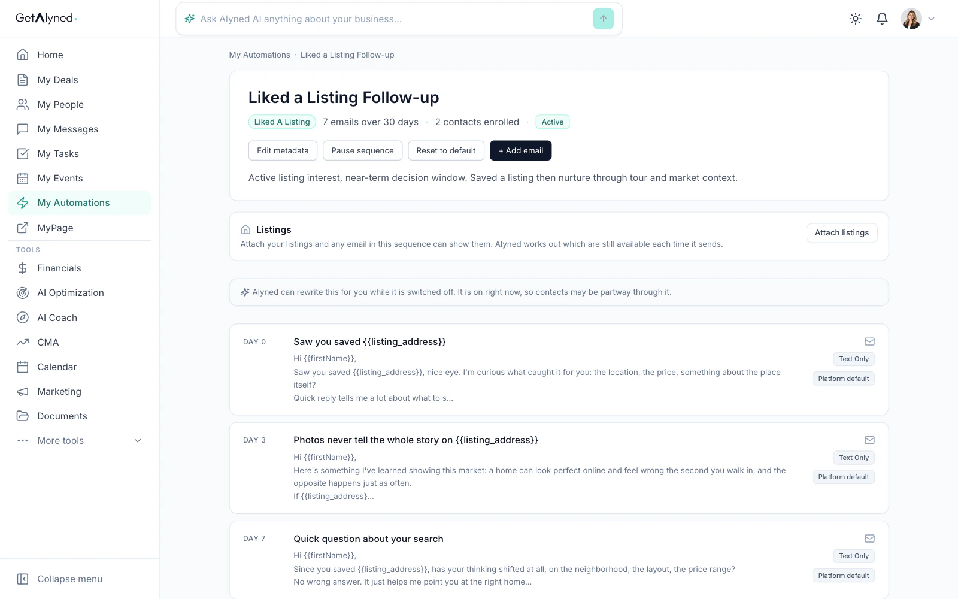The width and height of the screenshot is (958, 599).
Task: Toggle the light/dark theme sun icon
Action: click(x=856, y=19)
